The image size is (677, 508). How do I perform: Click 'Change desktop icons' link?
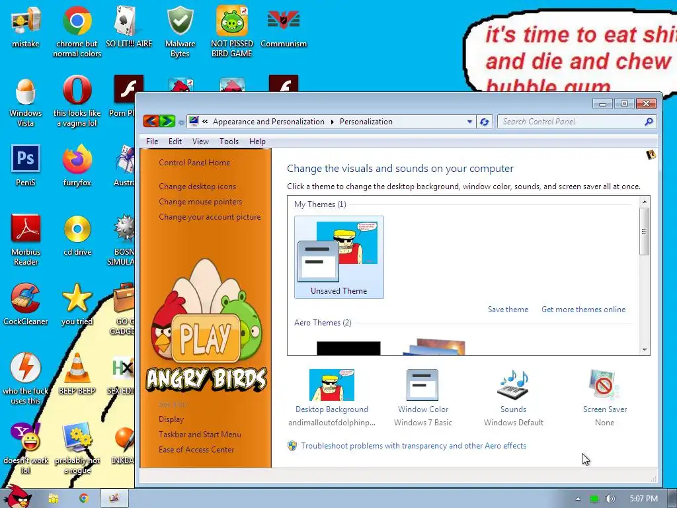[x=197, y=186]
